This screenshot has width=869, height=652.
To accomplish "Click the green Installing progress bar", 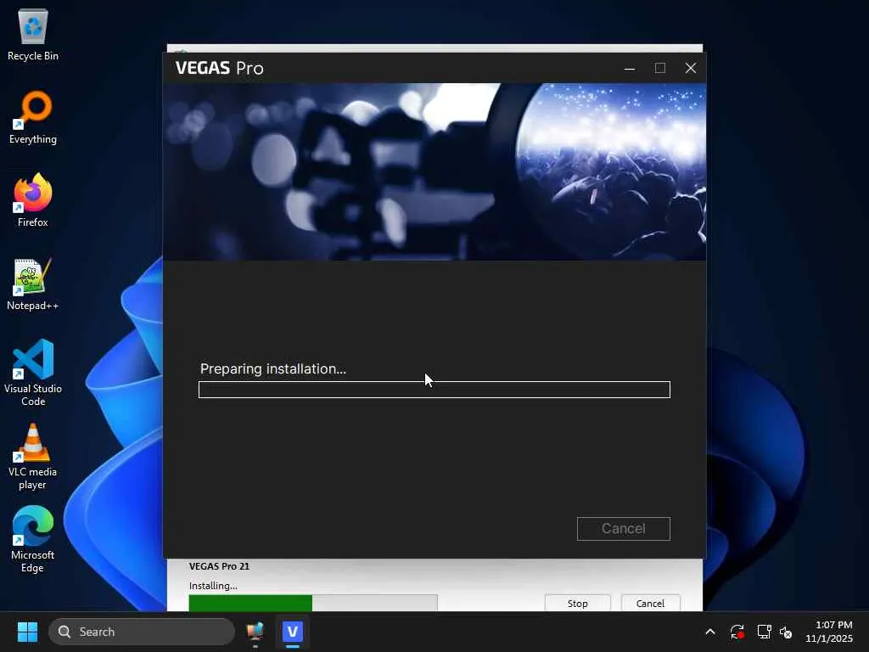I will [x=313, y=604].
